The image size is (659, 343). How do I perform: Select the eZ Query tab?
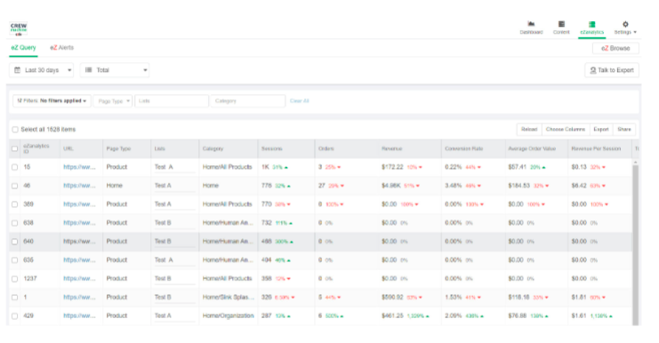(23, 48)
